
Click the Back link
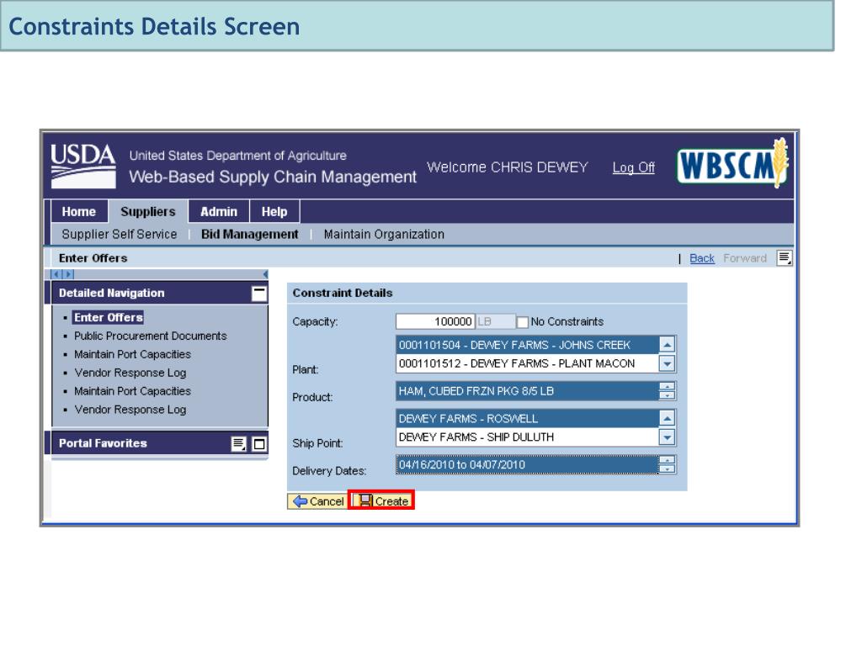point(702,258)
